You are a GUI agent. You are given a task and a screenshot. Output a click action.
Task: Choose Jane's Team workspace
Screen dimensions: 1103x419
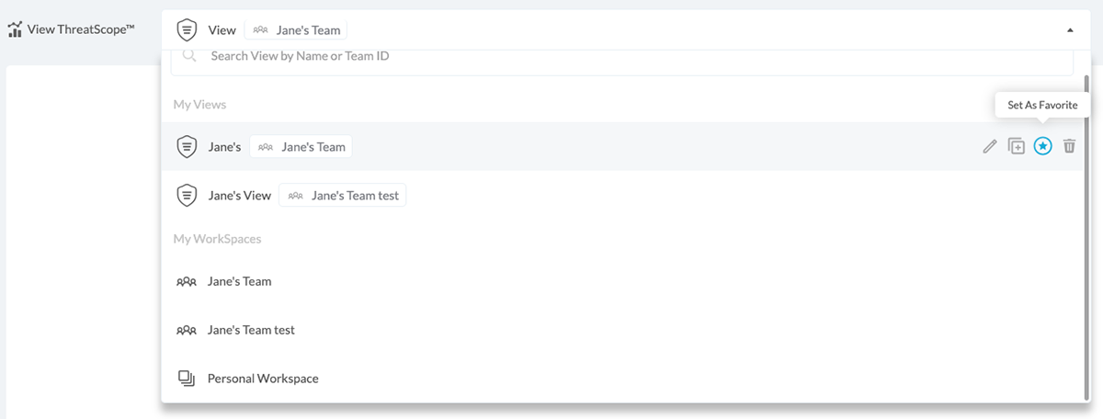239,281
